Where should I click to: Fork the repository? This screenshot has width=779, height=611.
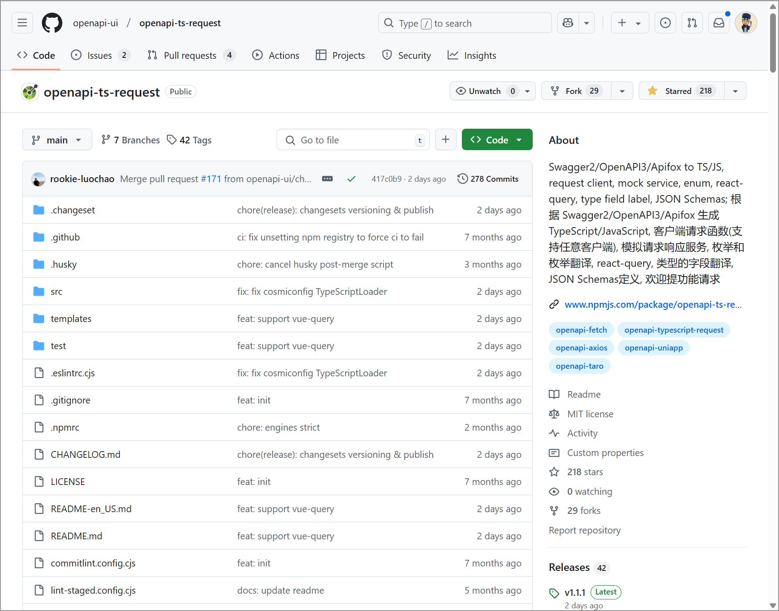(x=576, y=91)
